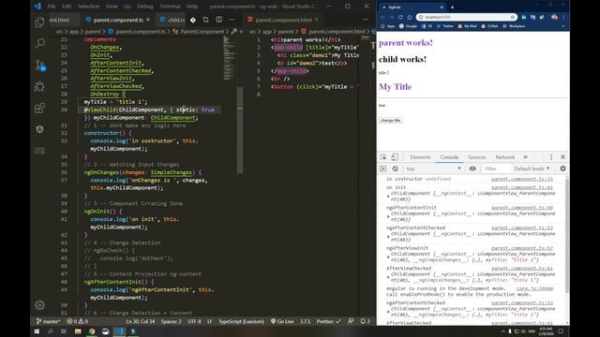The height and width of the screenshot is (337, 600).
Task: Toggle the console sidebar in DevTools
Action: click(x=383, y=168)
